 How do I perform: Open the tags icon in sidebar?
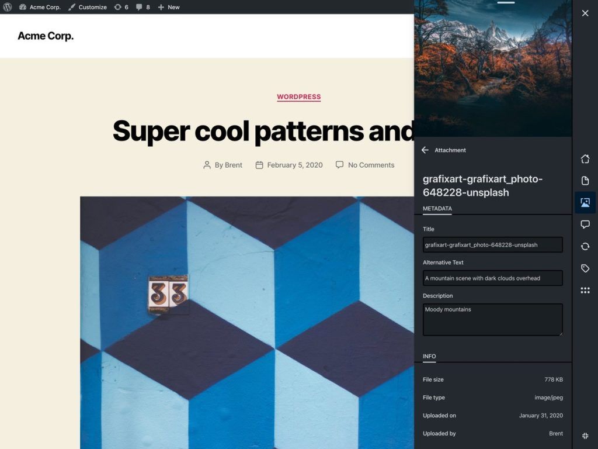click(x=585, y=268)
